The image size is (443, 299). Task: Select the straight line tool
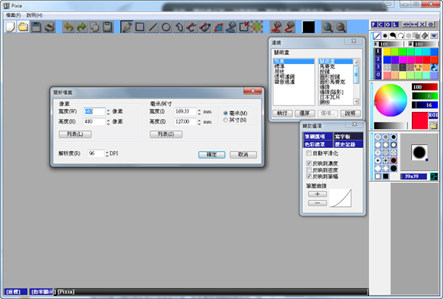(x=153, y=27)
